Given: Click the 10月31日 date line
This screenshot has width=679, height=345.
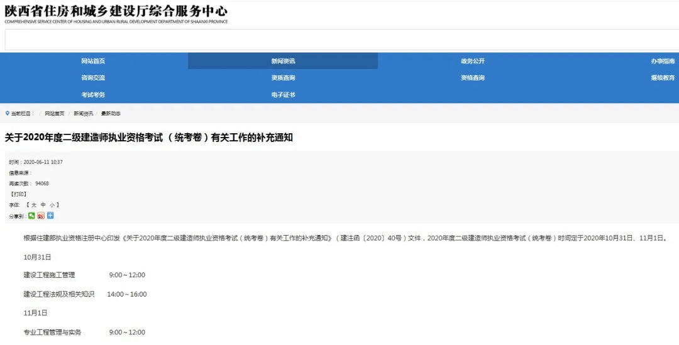Looking at the screenshot, I should [x=37, y=257].
